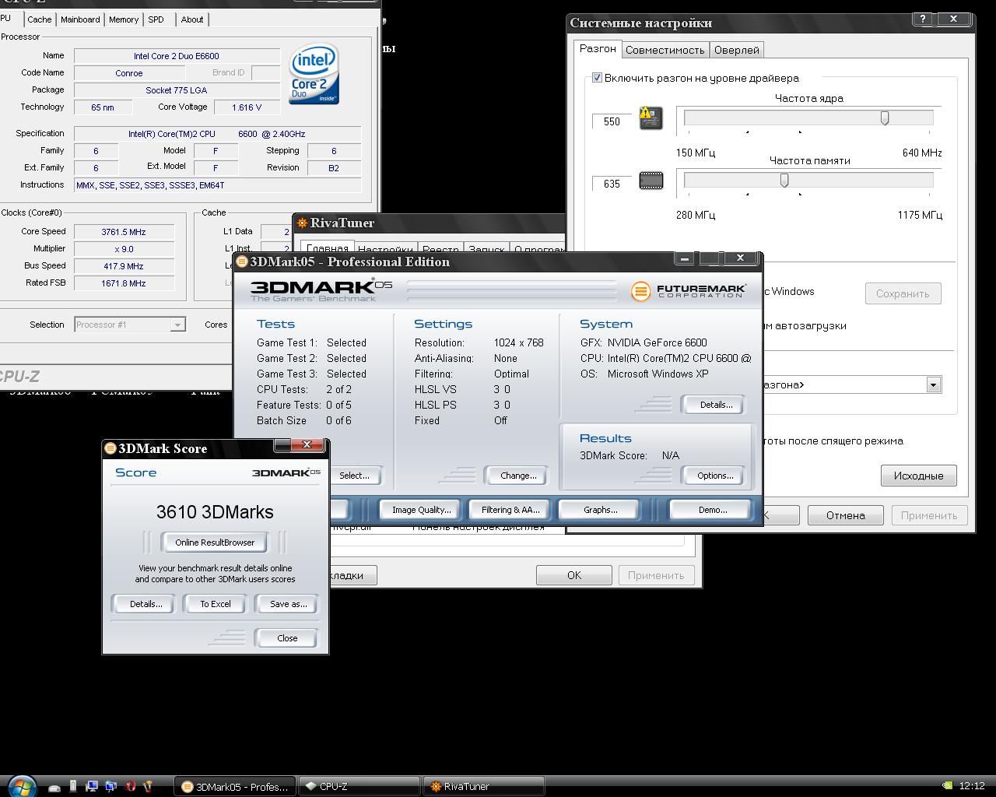Image resolution: width=996 pixels, height=797 pixels.
Task: Click the GPU core chip icon with warning sign
Action: (x=651, y=118)
